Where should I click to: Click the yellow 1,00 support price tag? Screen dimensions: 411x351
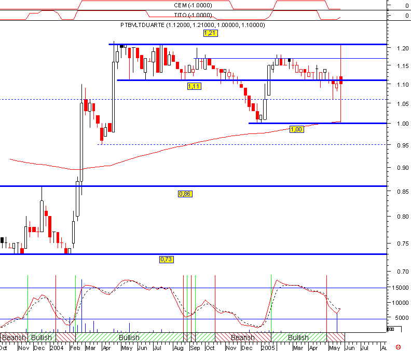pos(297,129)
